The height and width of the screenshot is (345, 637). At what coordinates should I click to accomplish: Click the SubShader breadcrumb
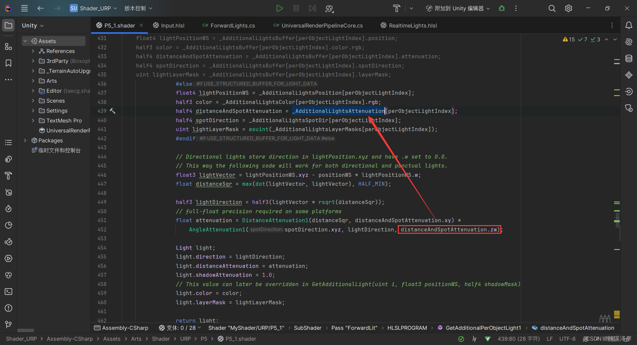tap(308, 328)
